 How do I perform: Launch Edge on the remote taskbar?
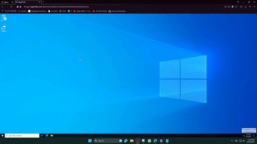pos(47,136)
